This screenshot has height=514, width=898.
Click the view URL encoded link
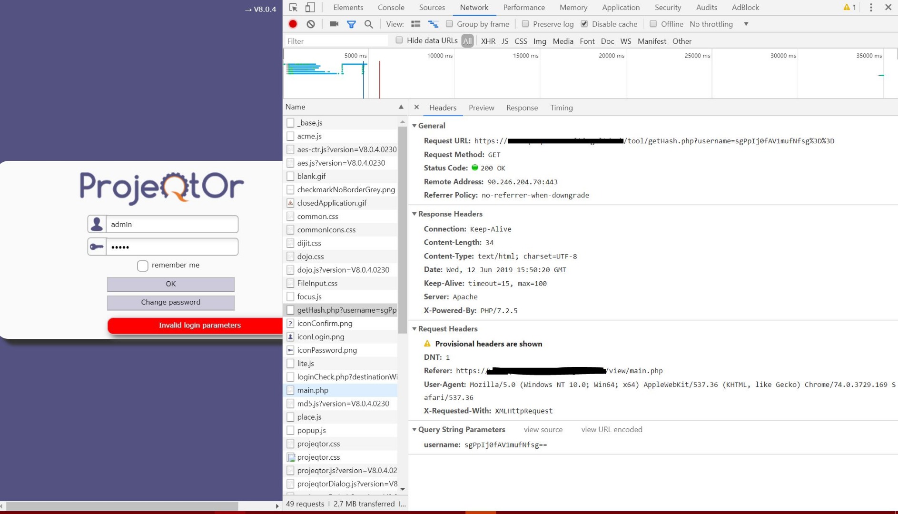tap(612, 430)
